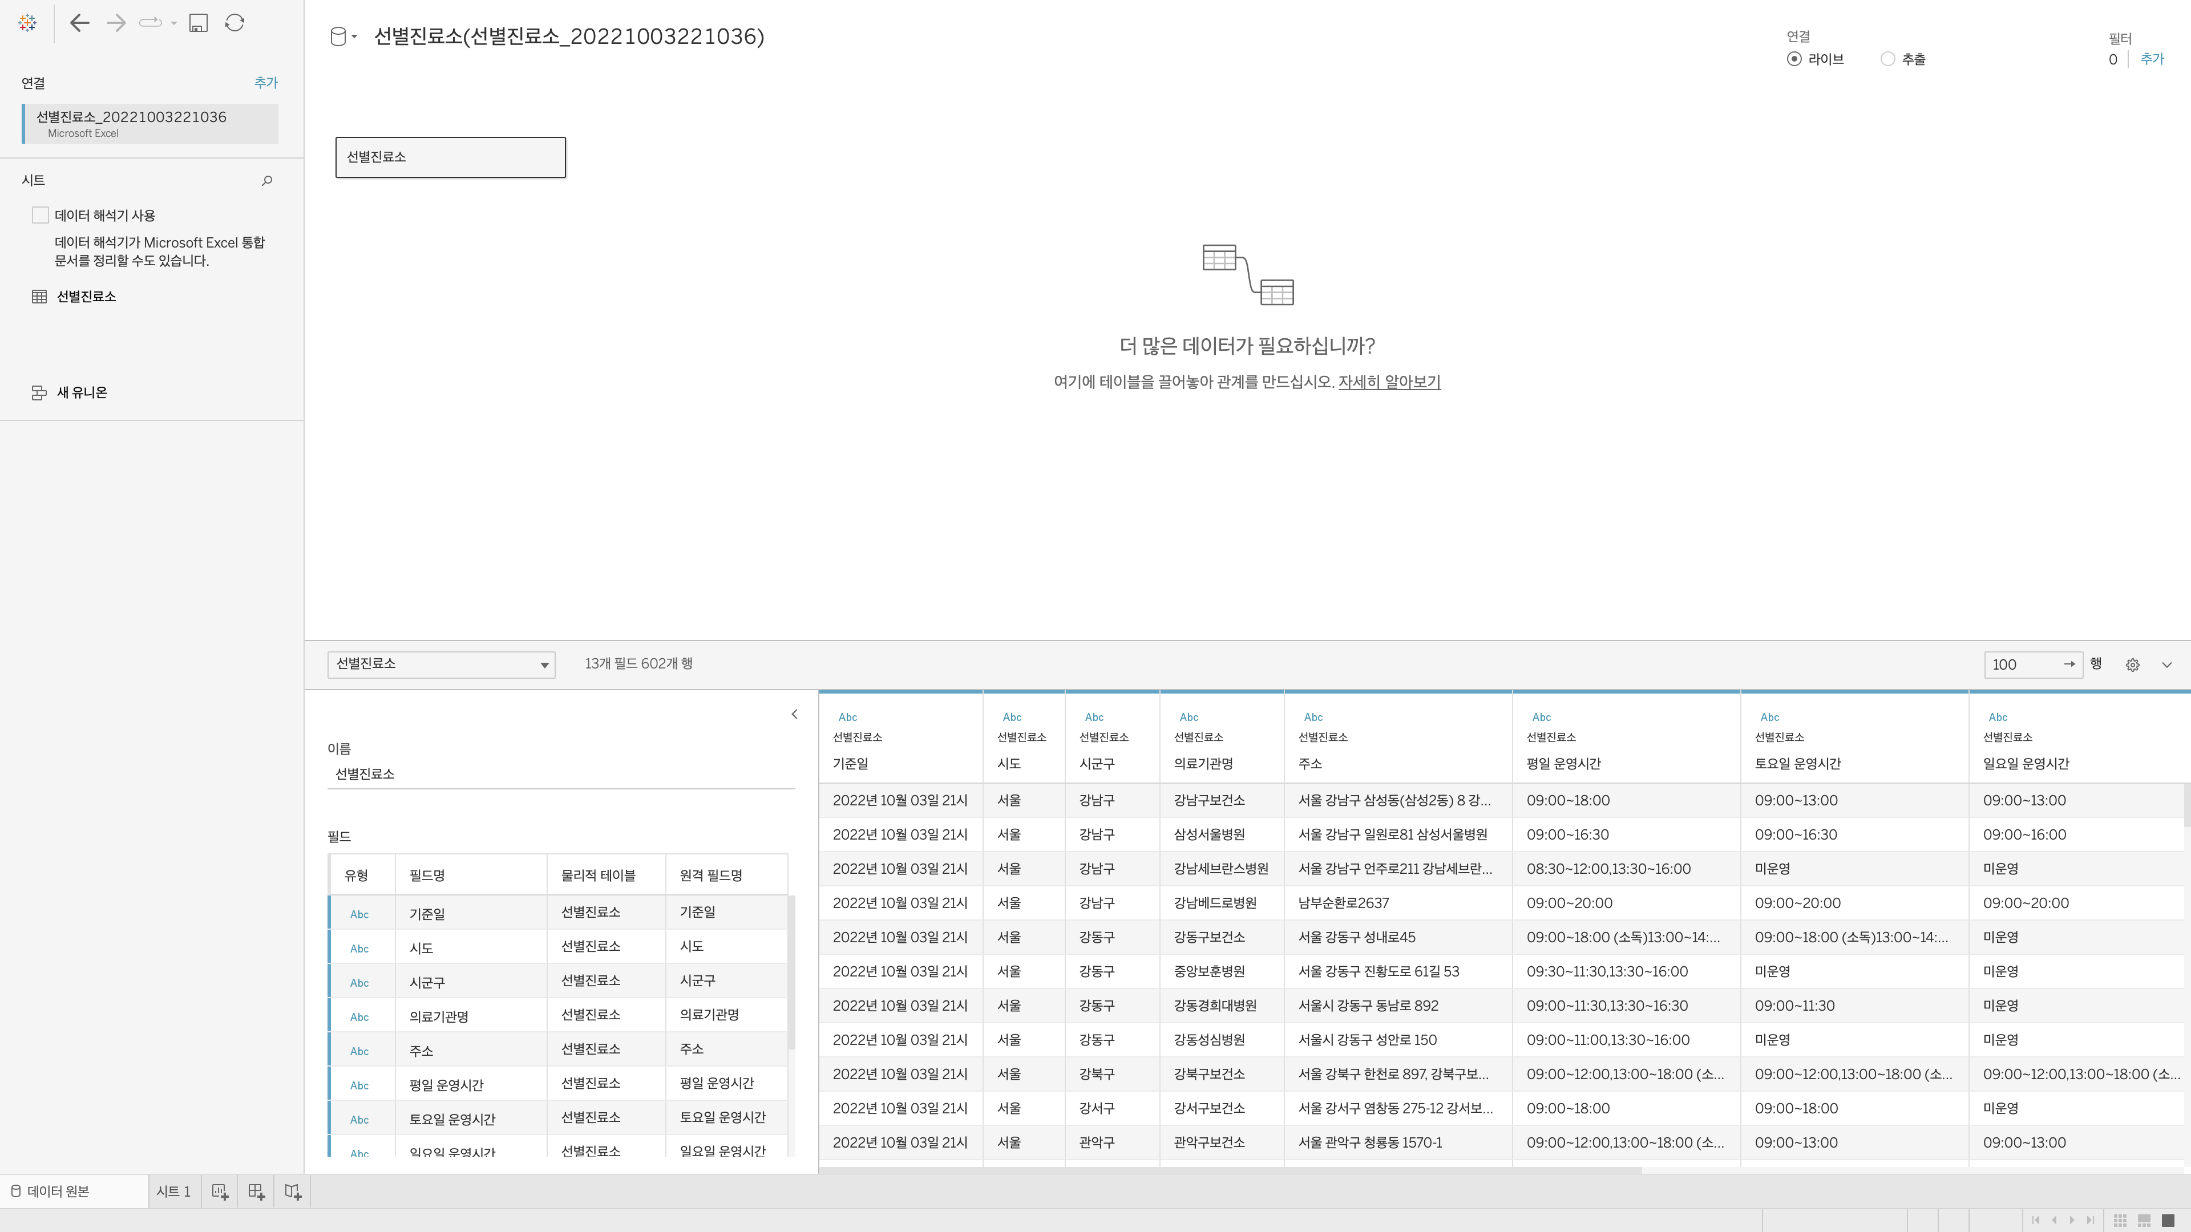Click the Tableau logo start page icon
2191x1232 pixels.
pyautogui.click(x=27, y=23)
